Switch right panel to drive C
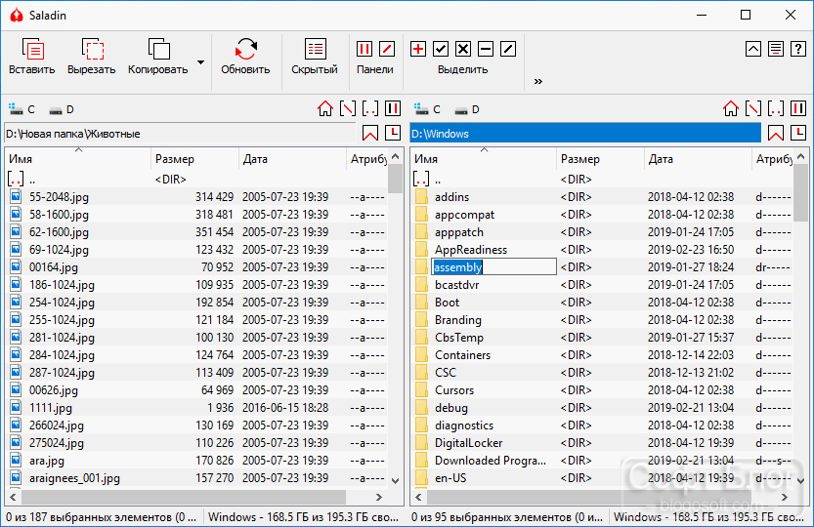Image resolution: width=814 pixels, height=527 pixels. [x=428, y=109]
